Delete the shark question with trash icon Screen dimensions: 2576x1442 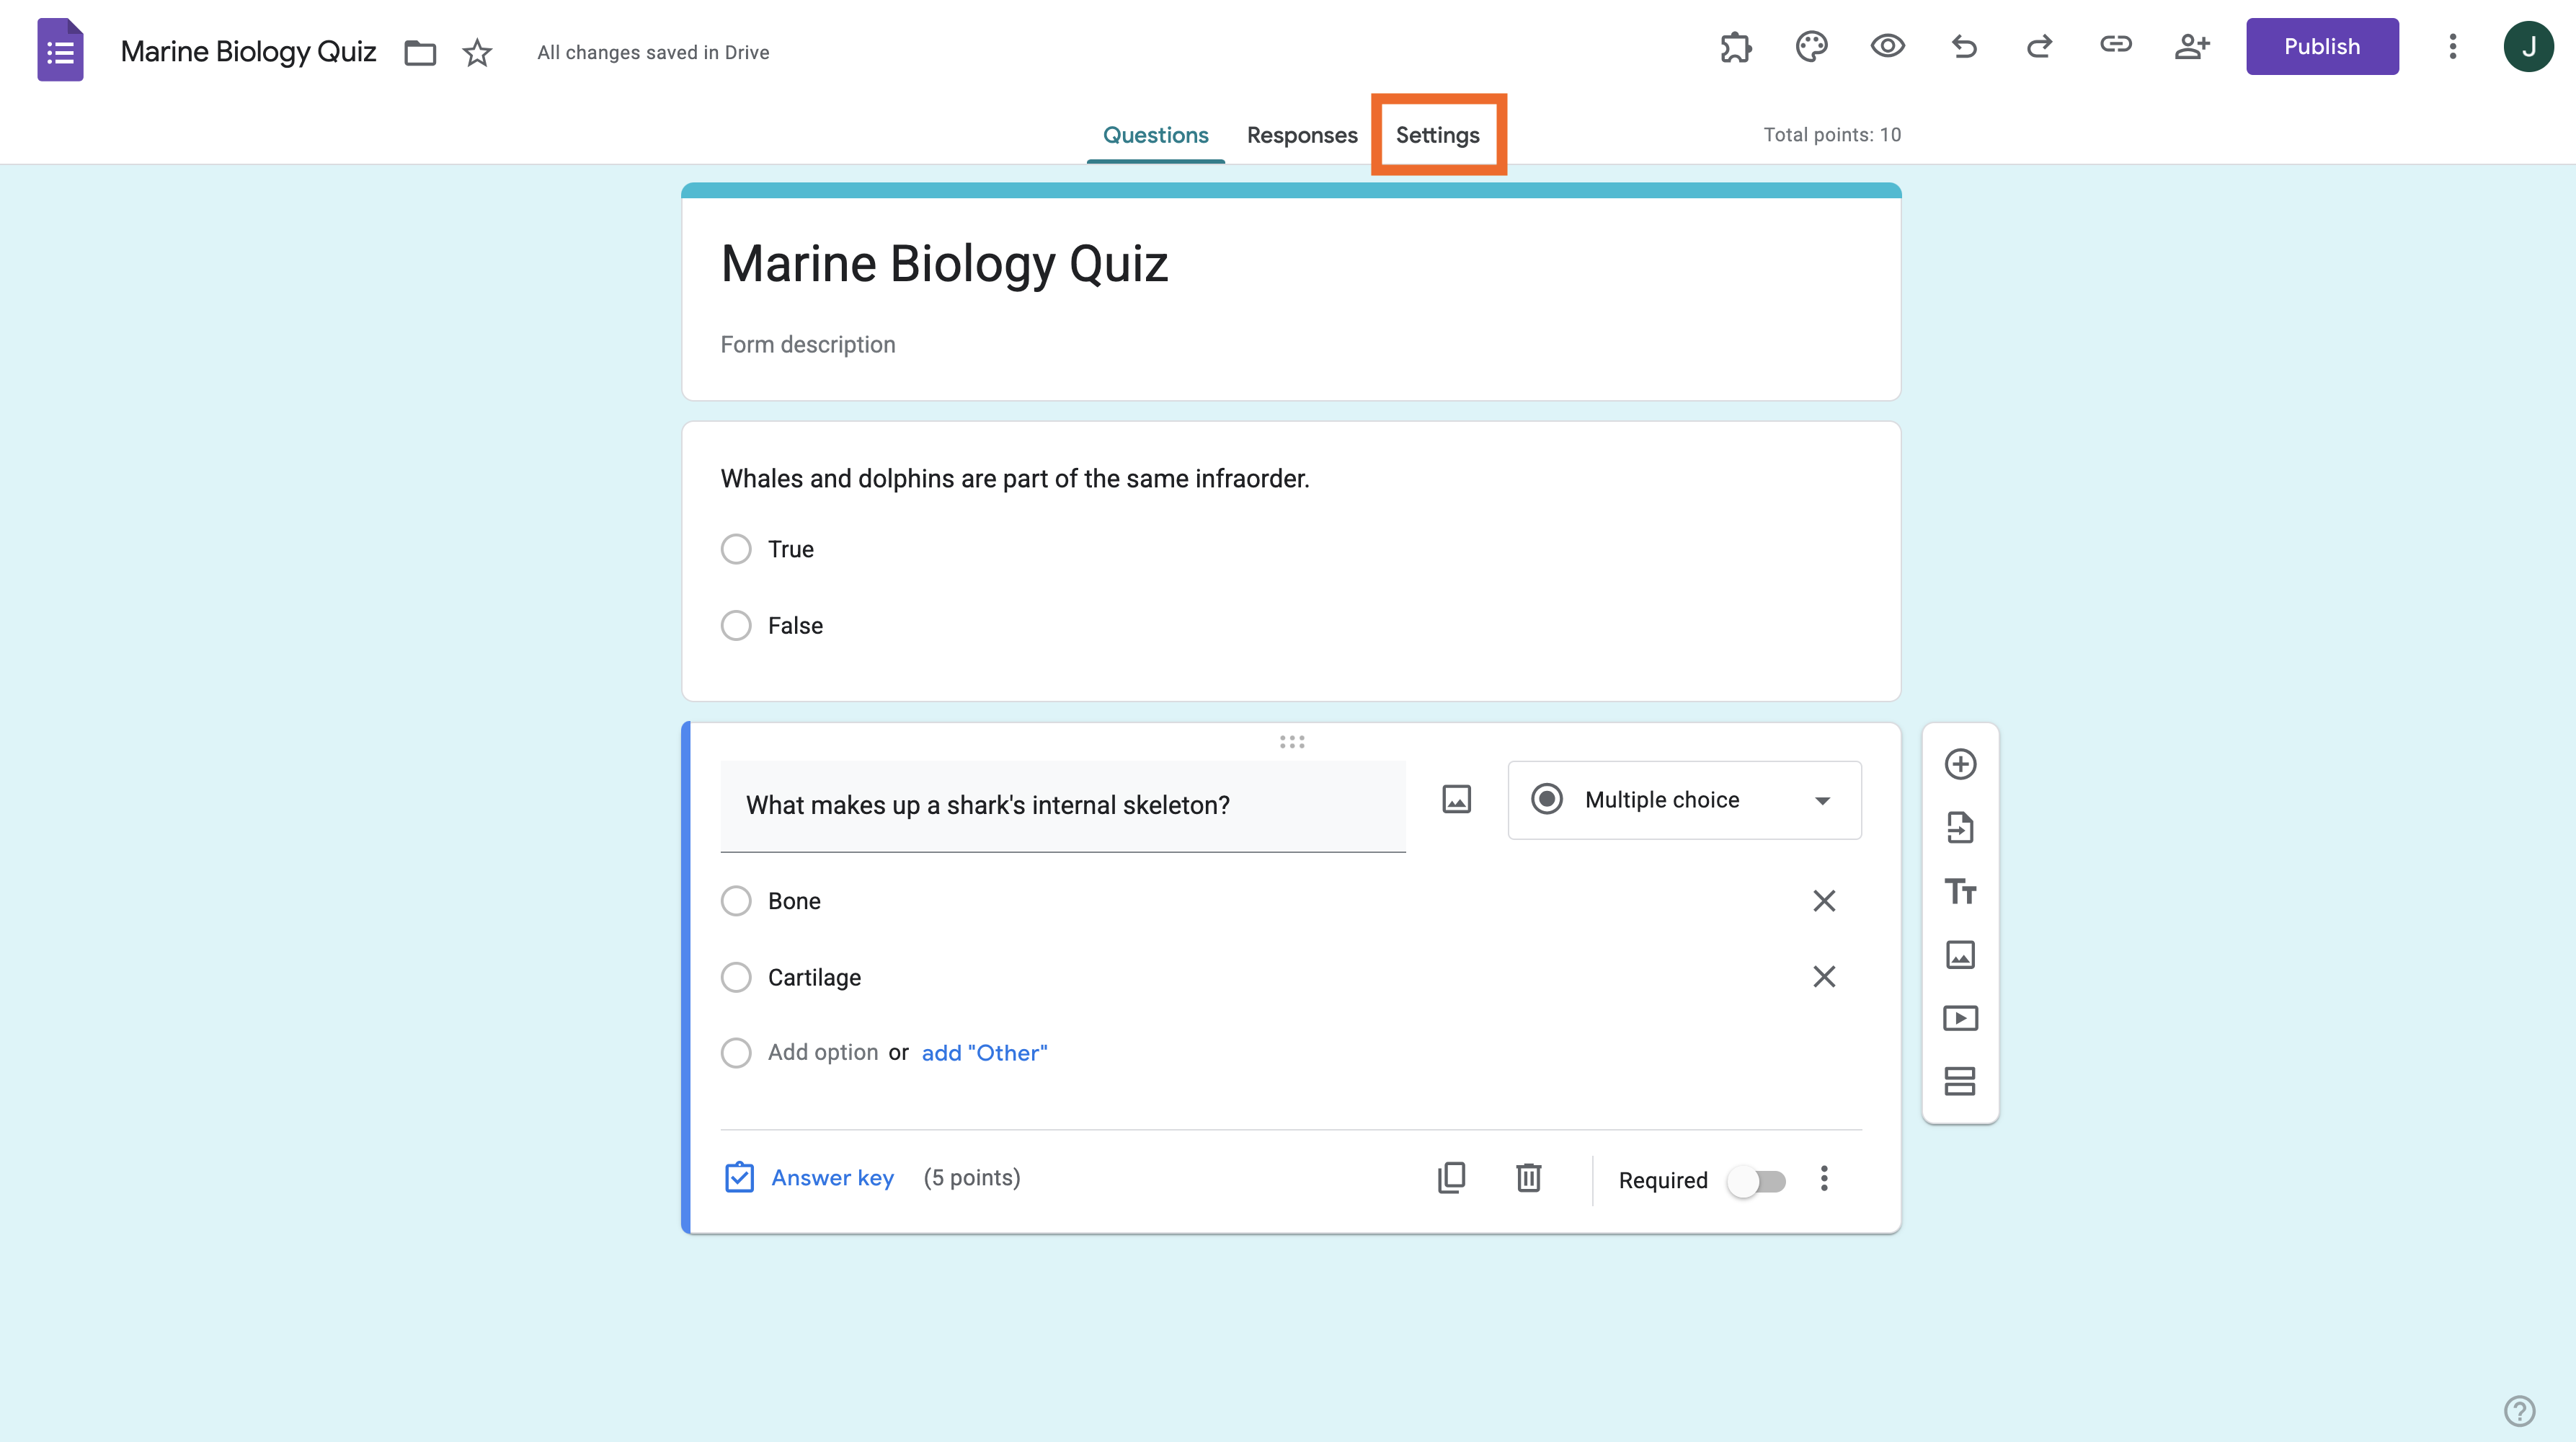click(x=1528, y=1178)
